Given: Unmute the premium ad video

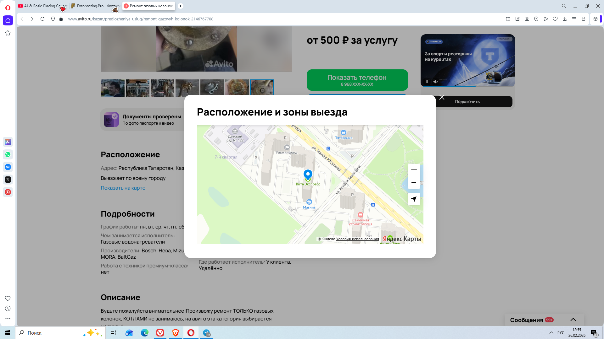Looking at the screenshot, I should coord(435,82).
